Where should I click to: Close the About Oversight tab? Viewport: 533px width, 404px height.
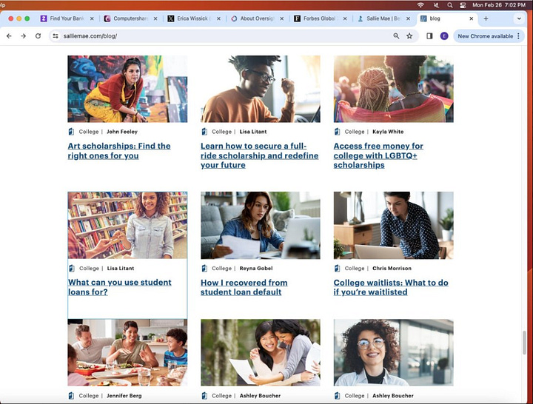click(282, 18)
